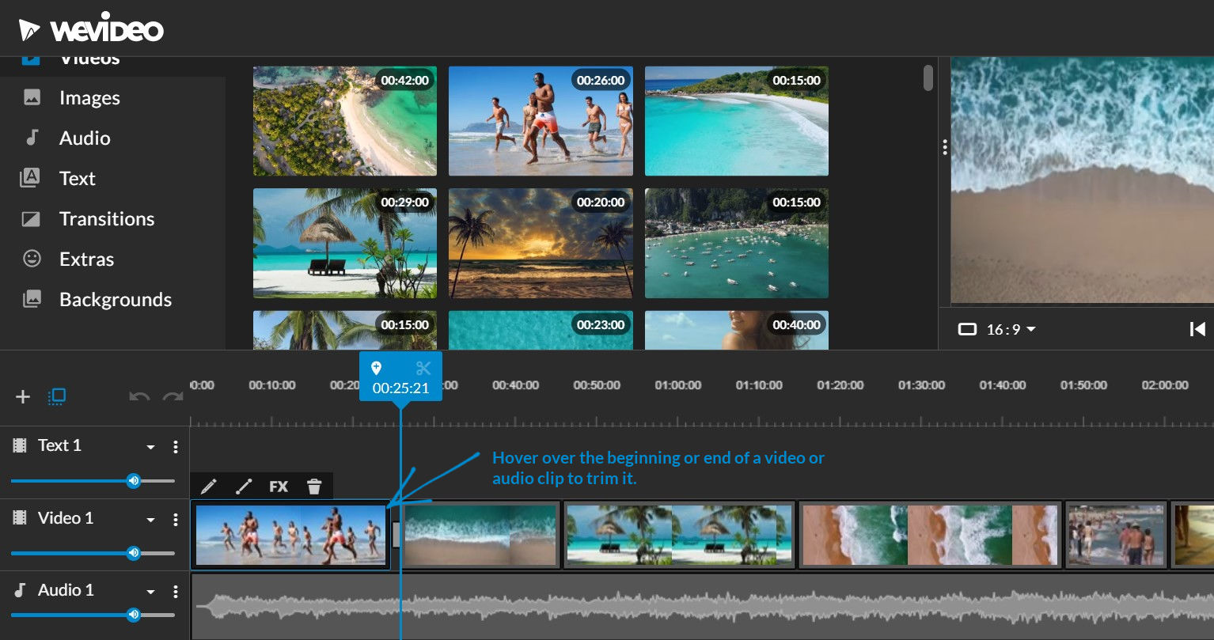This screenshot has height=640, width=1214.
Task: Go to the Audio library section
Action: (x=84, y=138)
